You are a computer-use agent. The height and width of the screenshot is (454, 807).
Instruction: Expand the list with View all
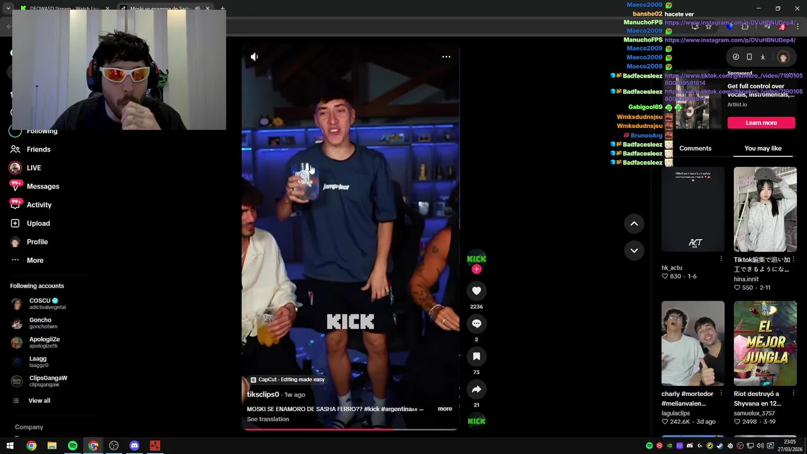pos(38,401)
